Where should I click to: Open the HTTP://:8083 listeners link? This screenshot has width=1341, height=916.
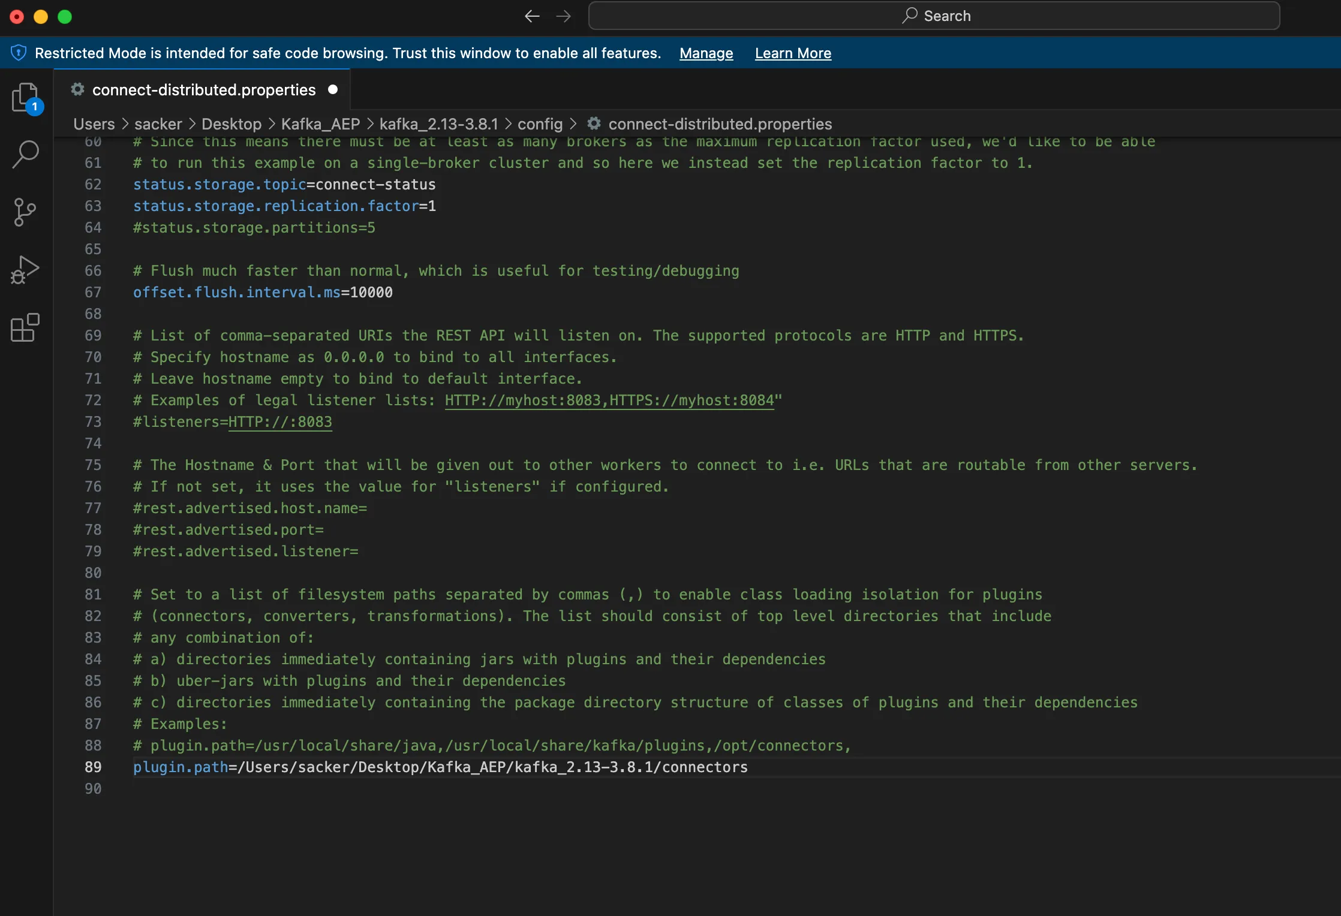[280, 422]
